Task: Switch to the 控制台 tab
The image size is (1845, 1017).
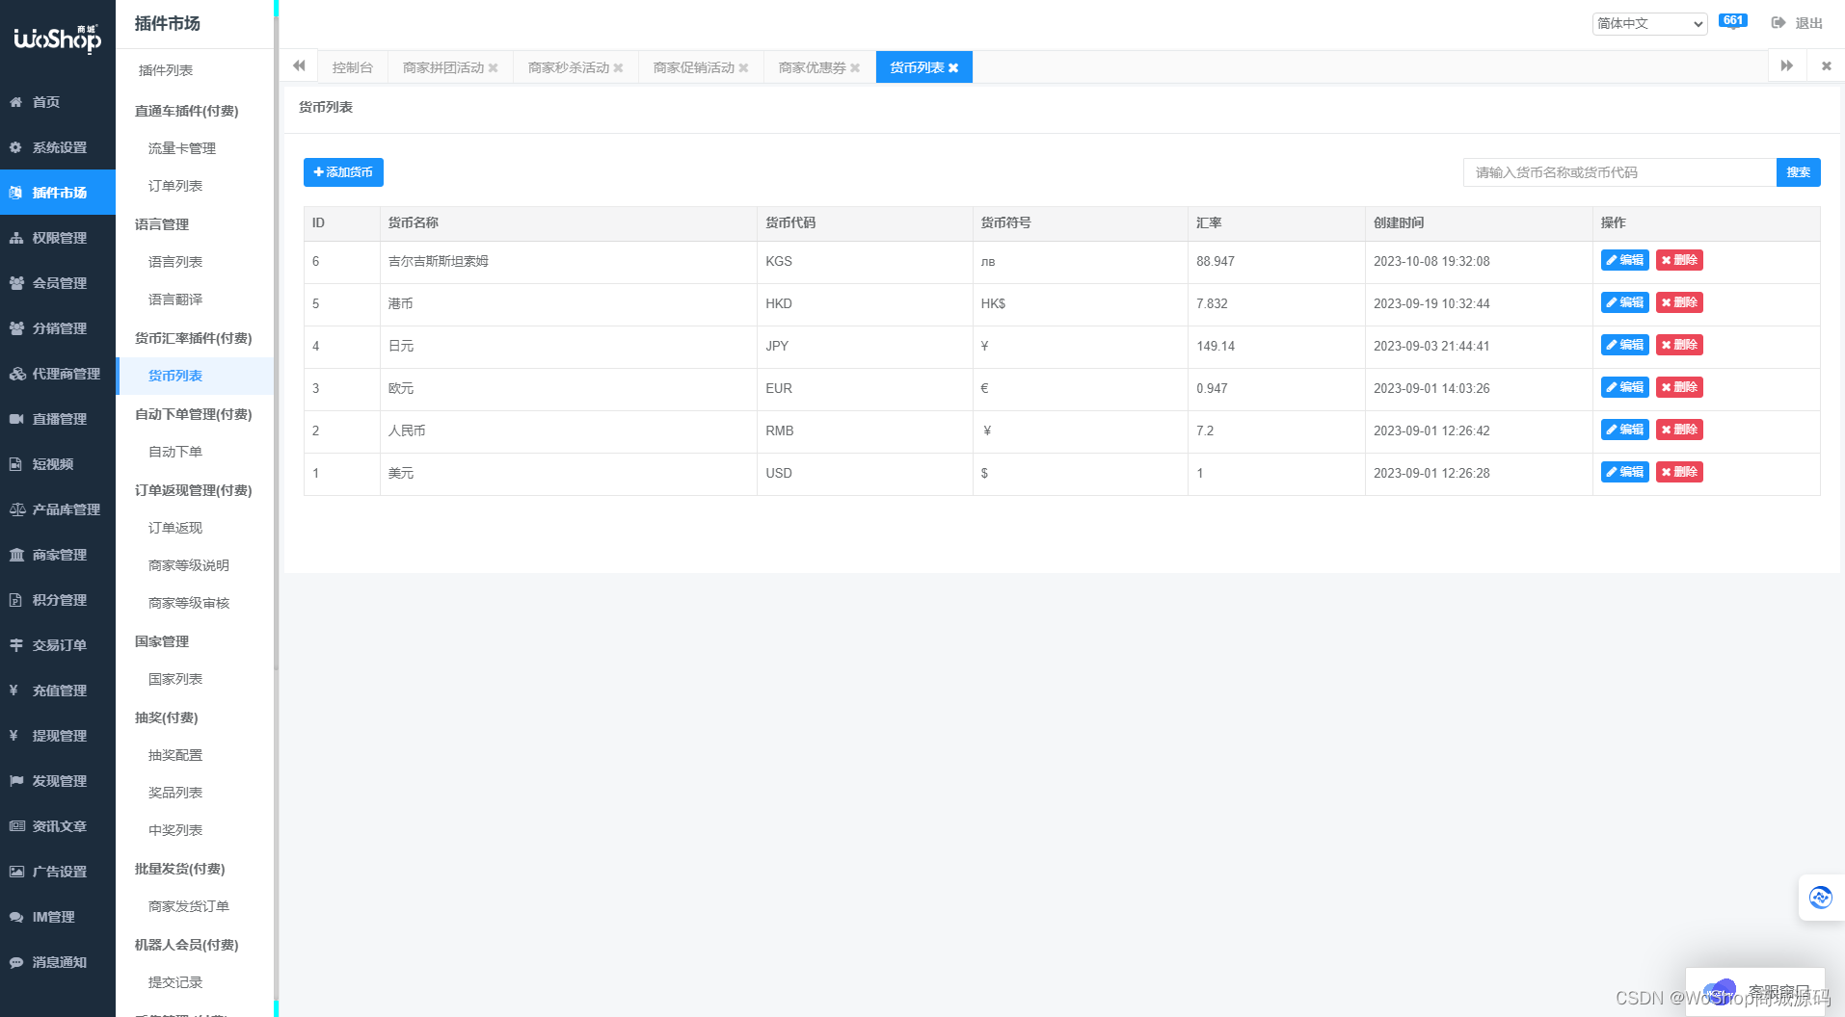Action: coord(352,67)
